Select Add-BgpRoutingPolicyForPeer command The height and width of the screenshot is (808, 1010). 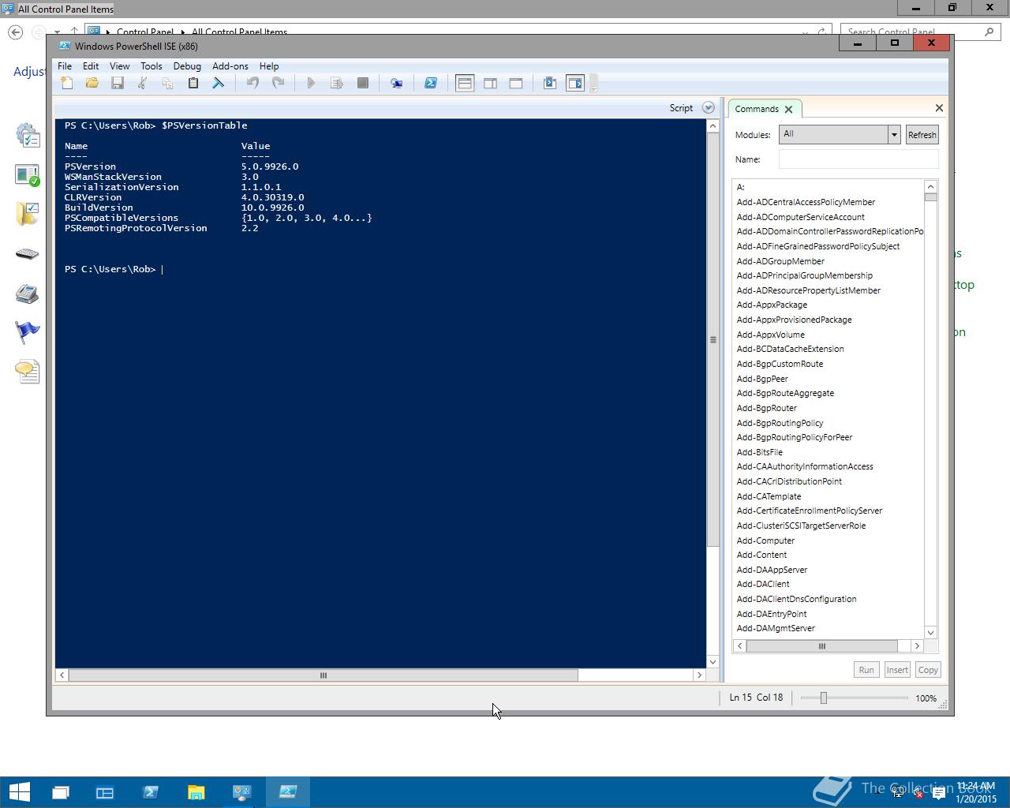[795, 437]
